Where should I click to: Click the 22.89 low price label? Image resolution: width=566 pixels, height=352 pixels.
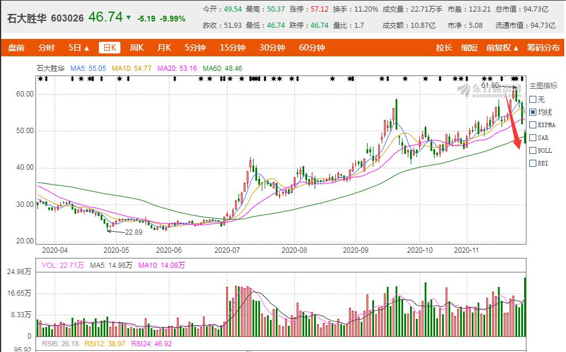click(134, 232)
